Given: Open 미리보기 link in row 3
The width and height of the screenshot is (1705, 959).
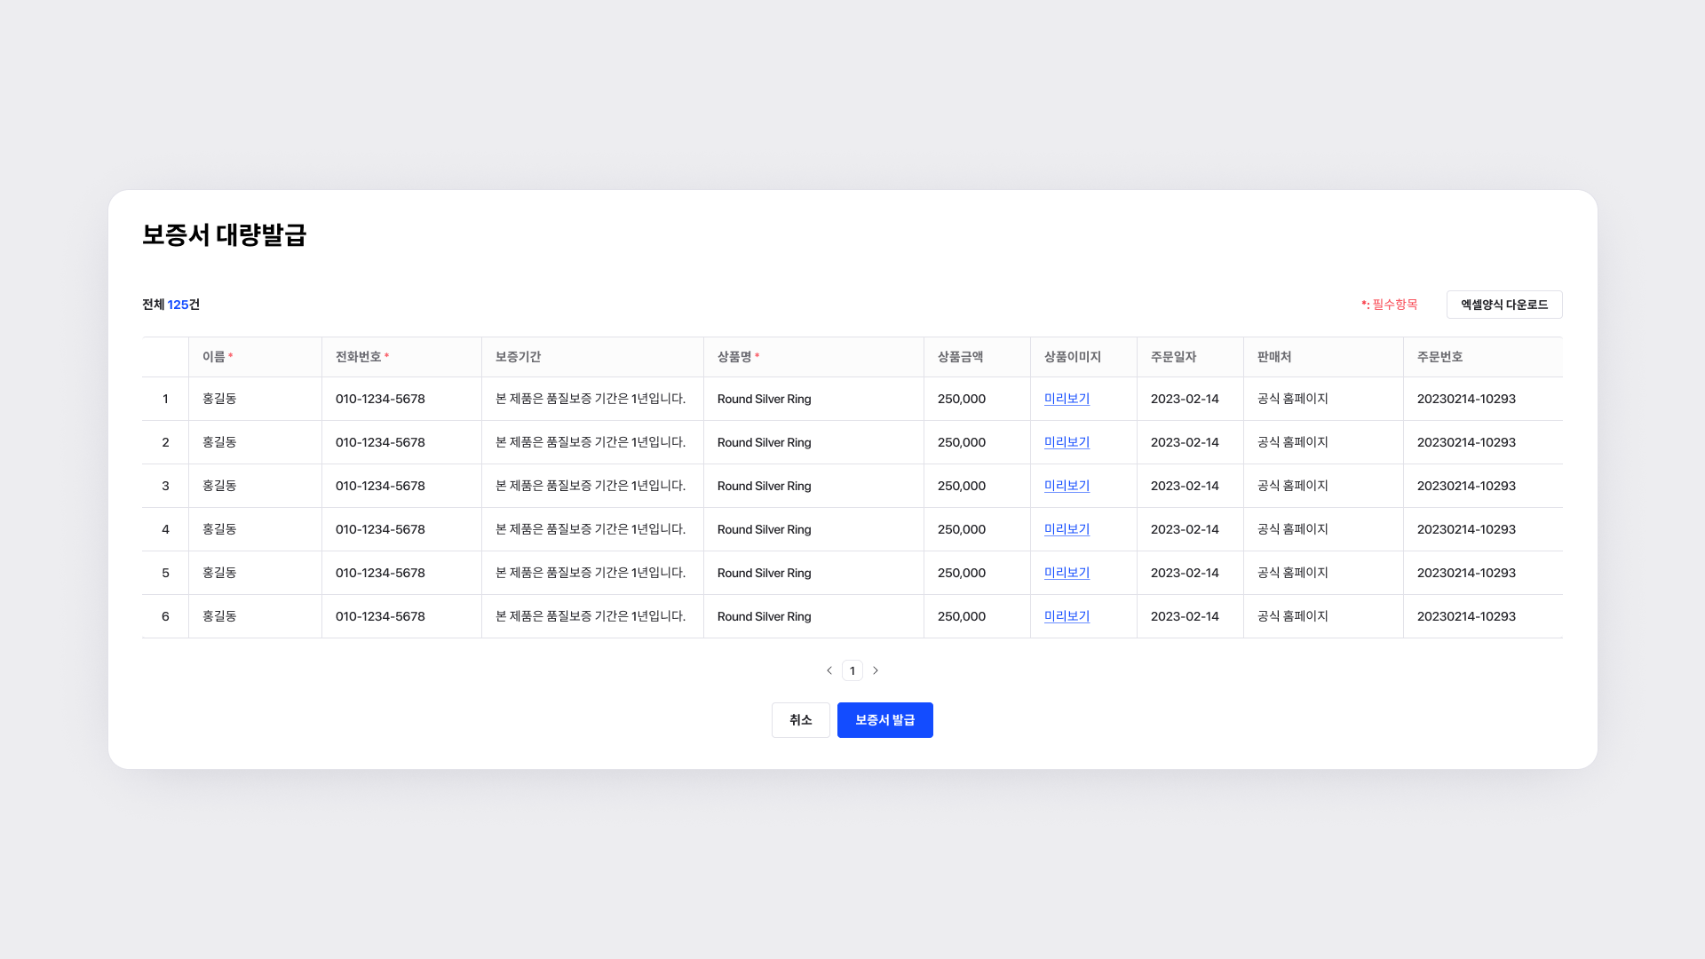Looking at the screenshot, I should tap(1067, 486).
